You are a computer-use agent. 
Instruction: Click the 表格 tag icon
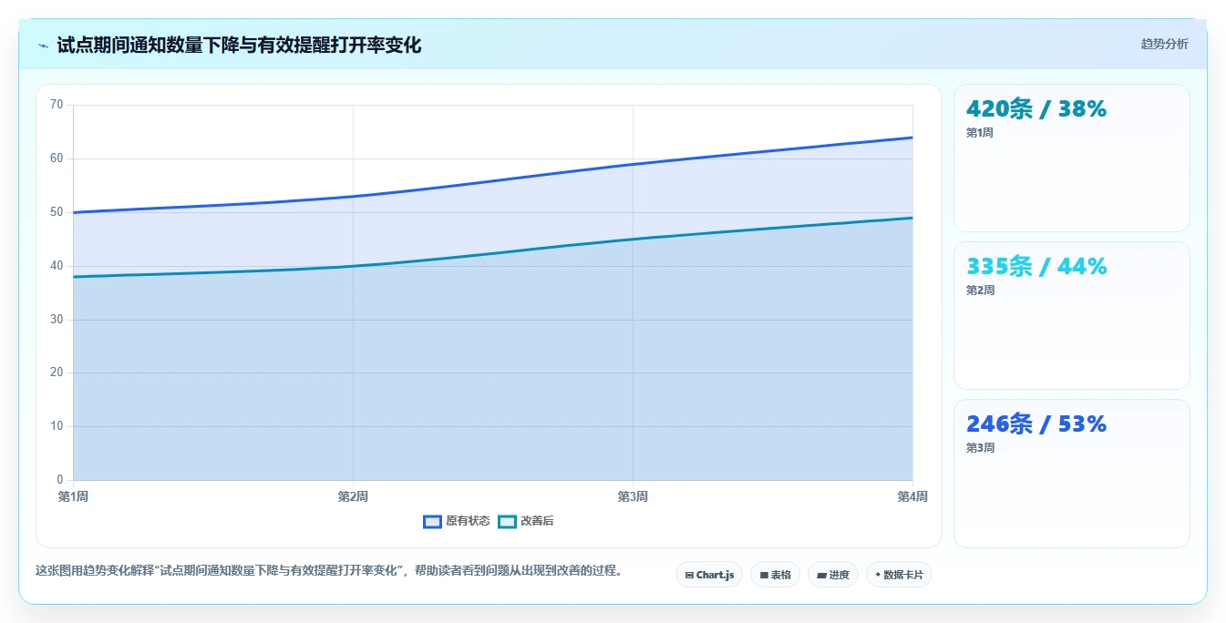pos(764,575)
